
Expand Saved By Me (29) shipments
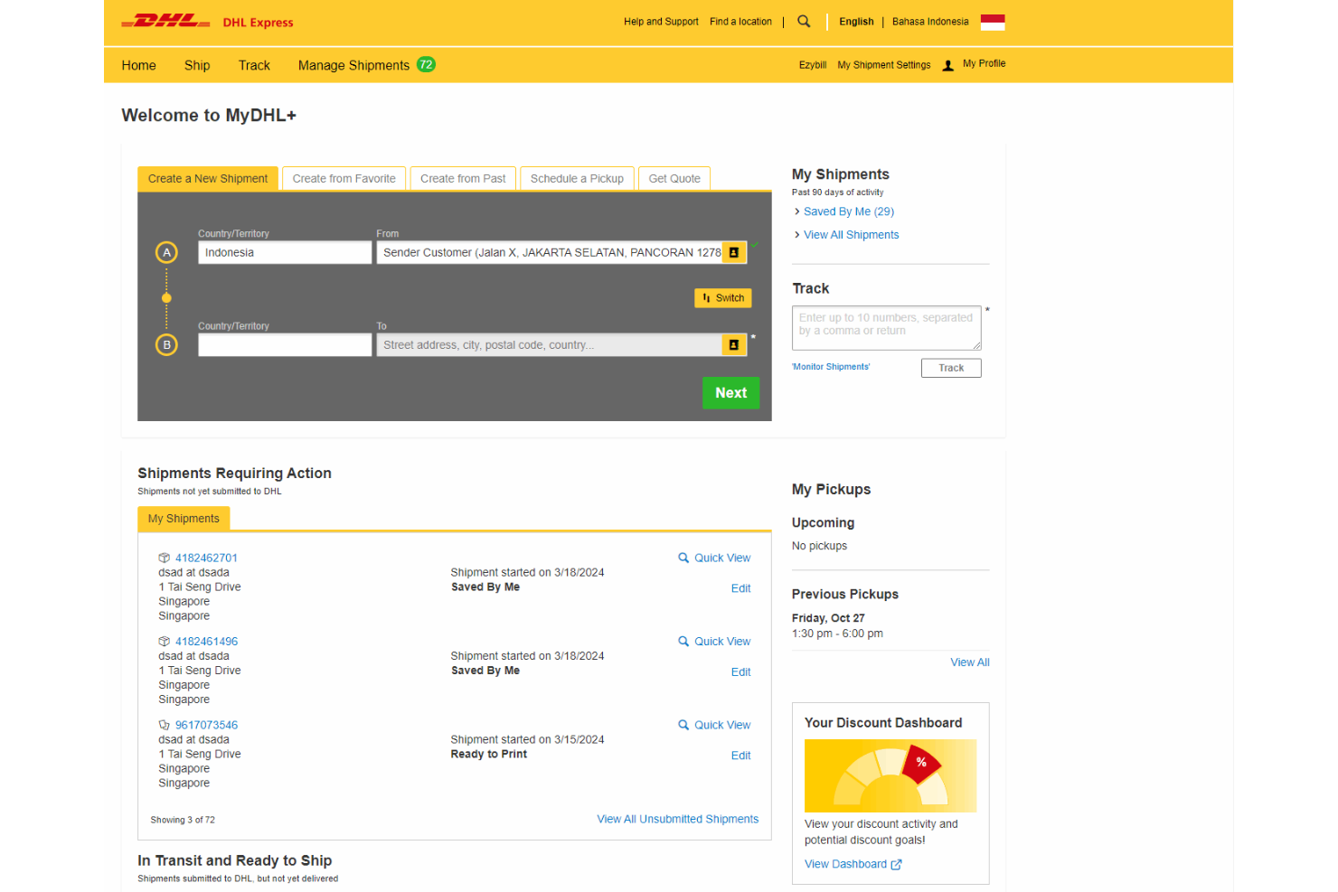(849, 211)
